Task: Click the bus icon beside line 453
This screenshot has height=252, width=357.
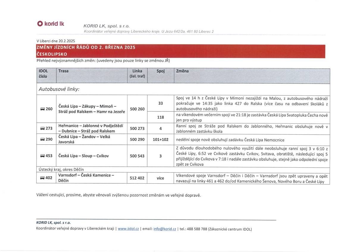Action: point(42,156)
